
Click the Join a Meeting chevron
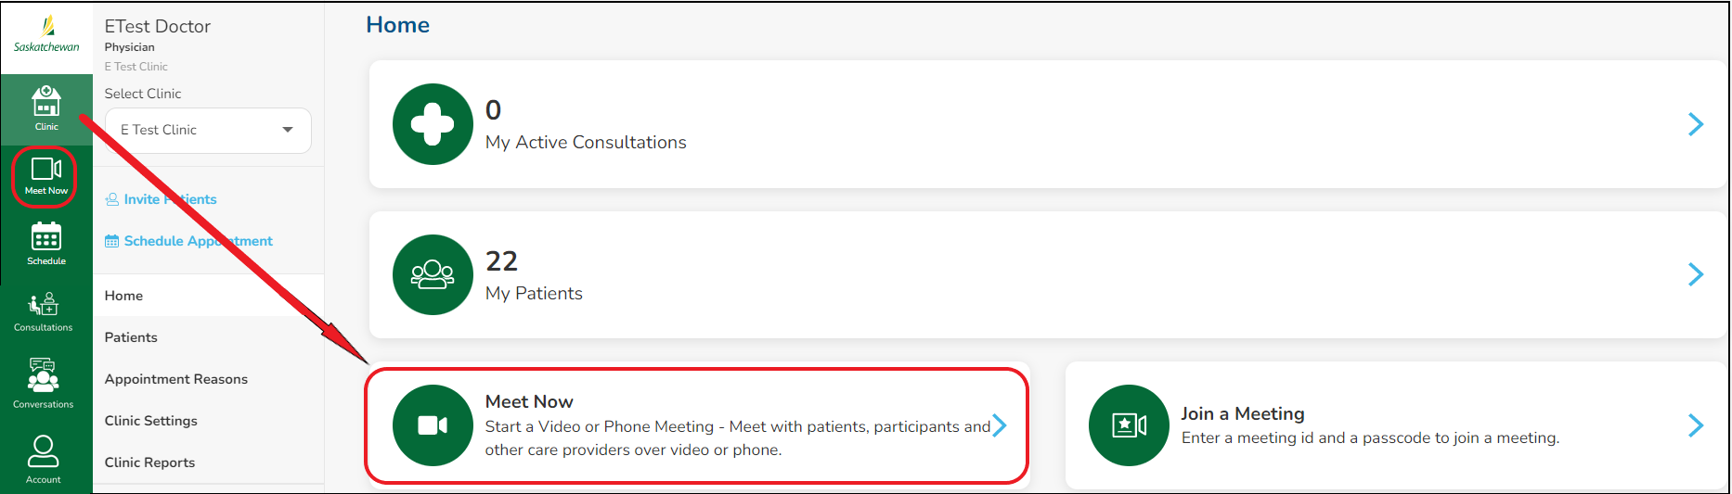pos(1695,425)
